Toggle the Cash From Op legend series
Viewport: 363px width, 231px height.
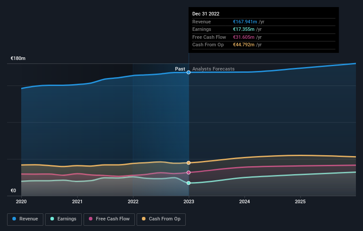(x=161, y=219)
